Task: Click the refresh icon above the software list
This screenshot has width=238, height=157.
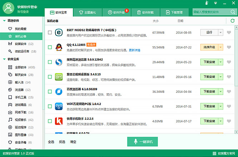Action: pos(232,21)
